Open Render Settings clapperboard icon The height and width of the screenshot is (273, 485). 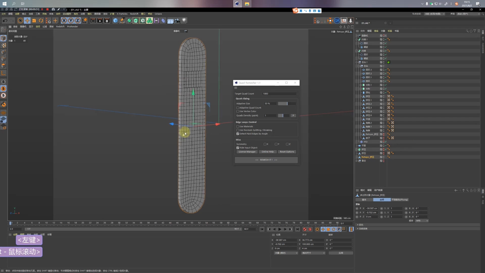click(x=107, y=20)
